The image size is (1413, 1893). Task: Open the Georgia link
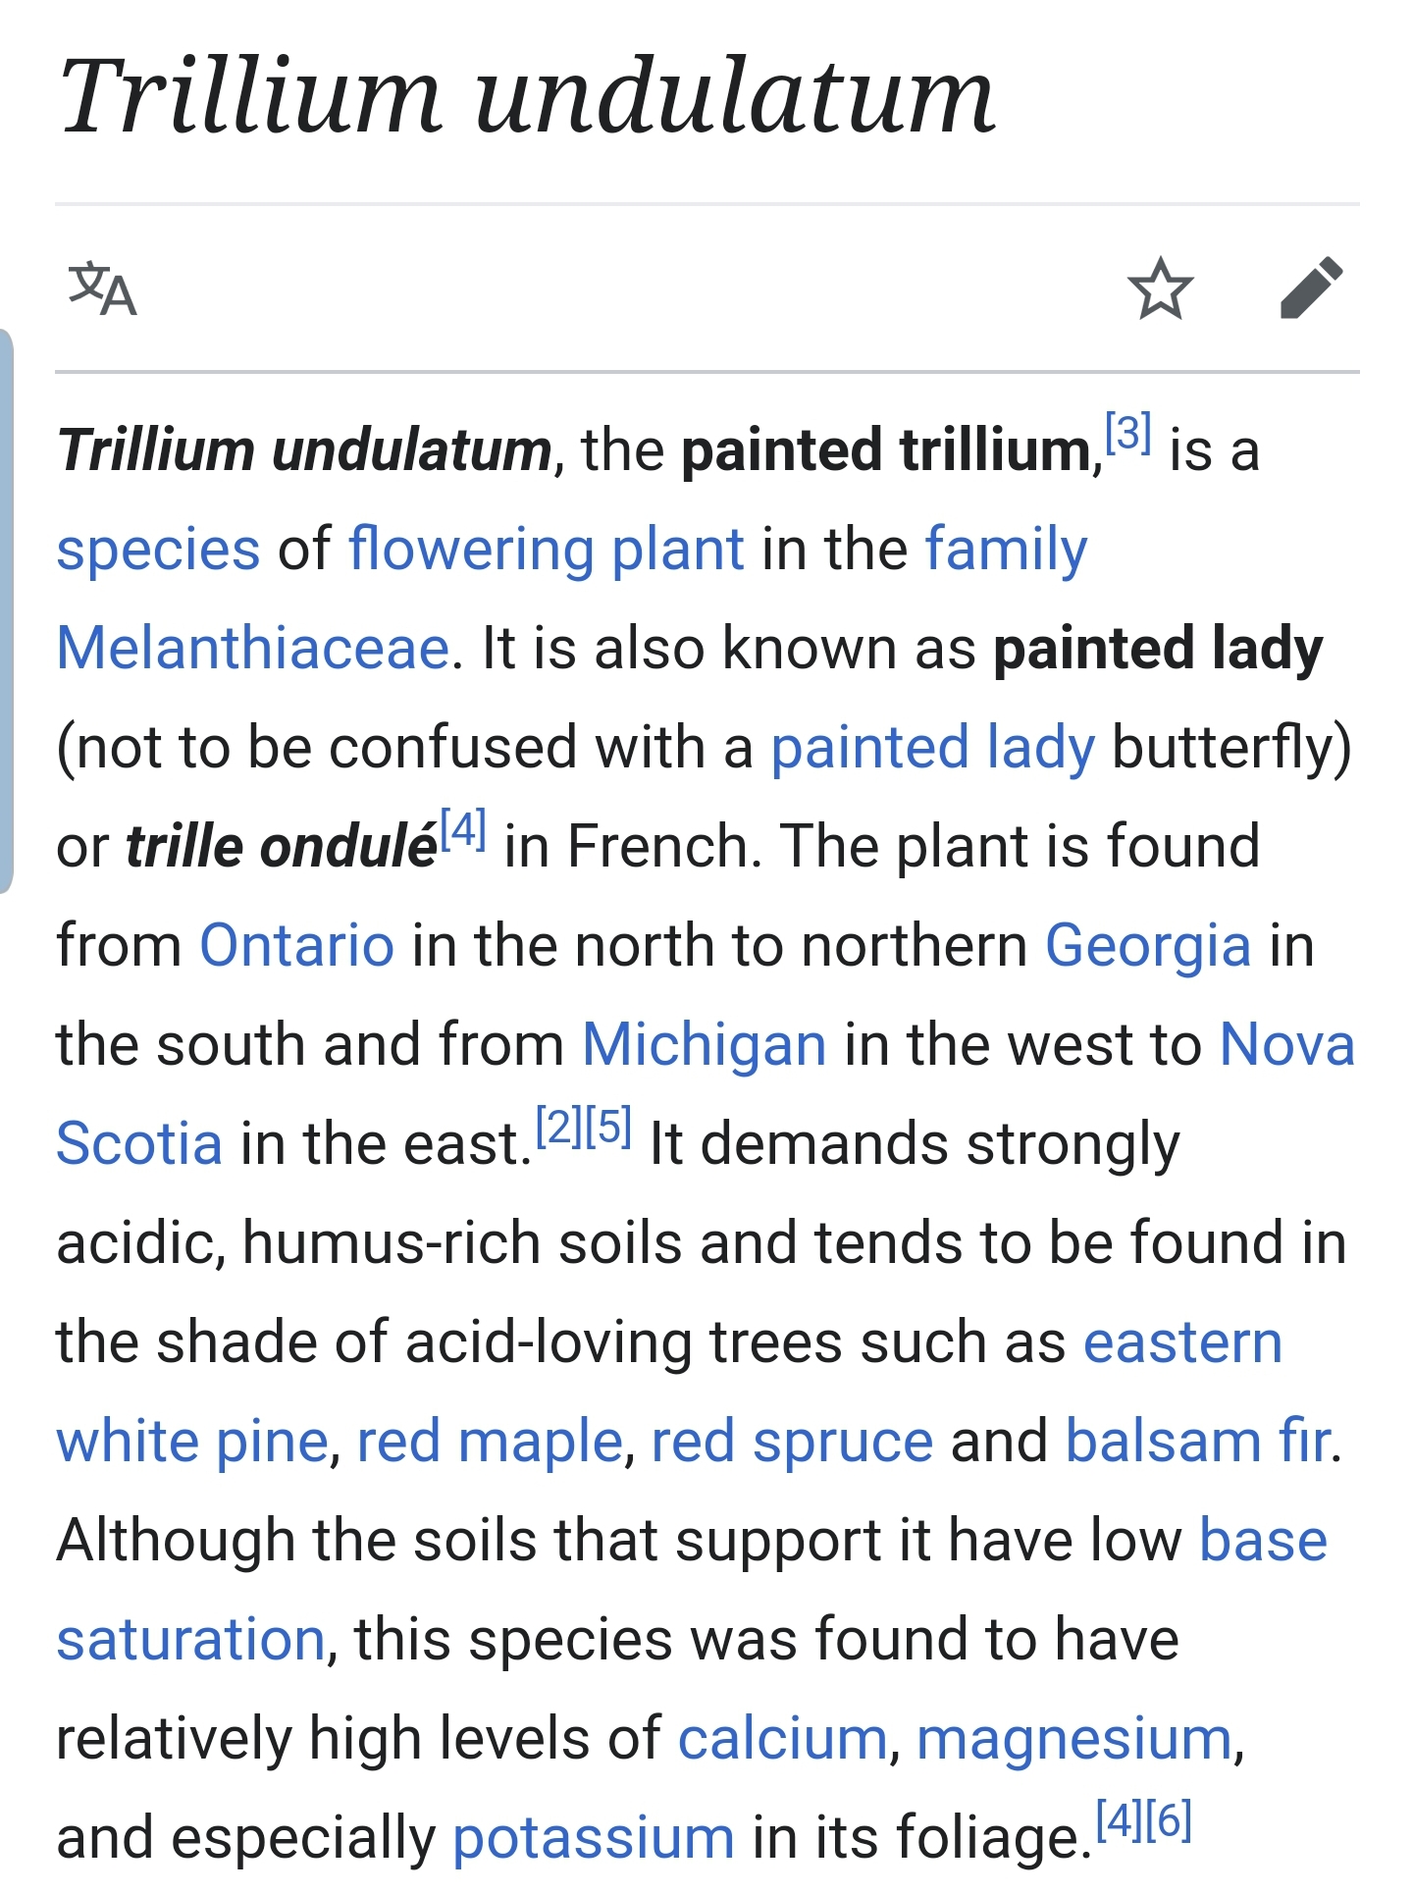[x=1148, y=946]
